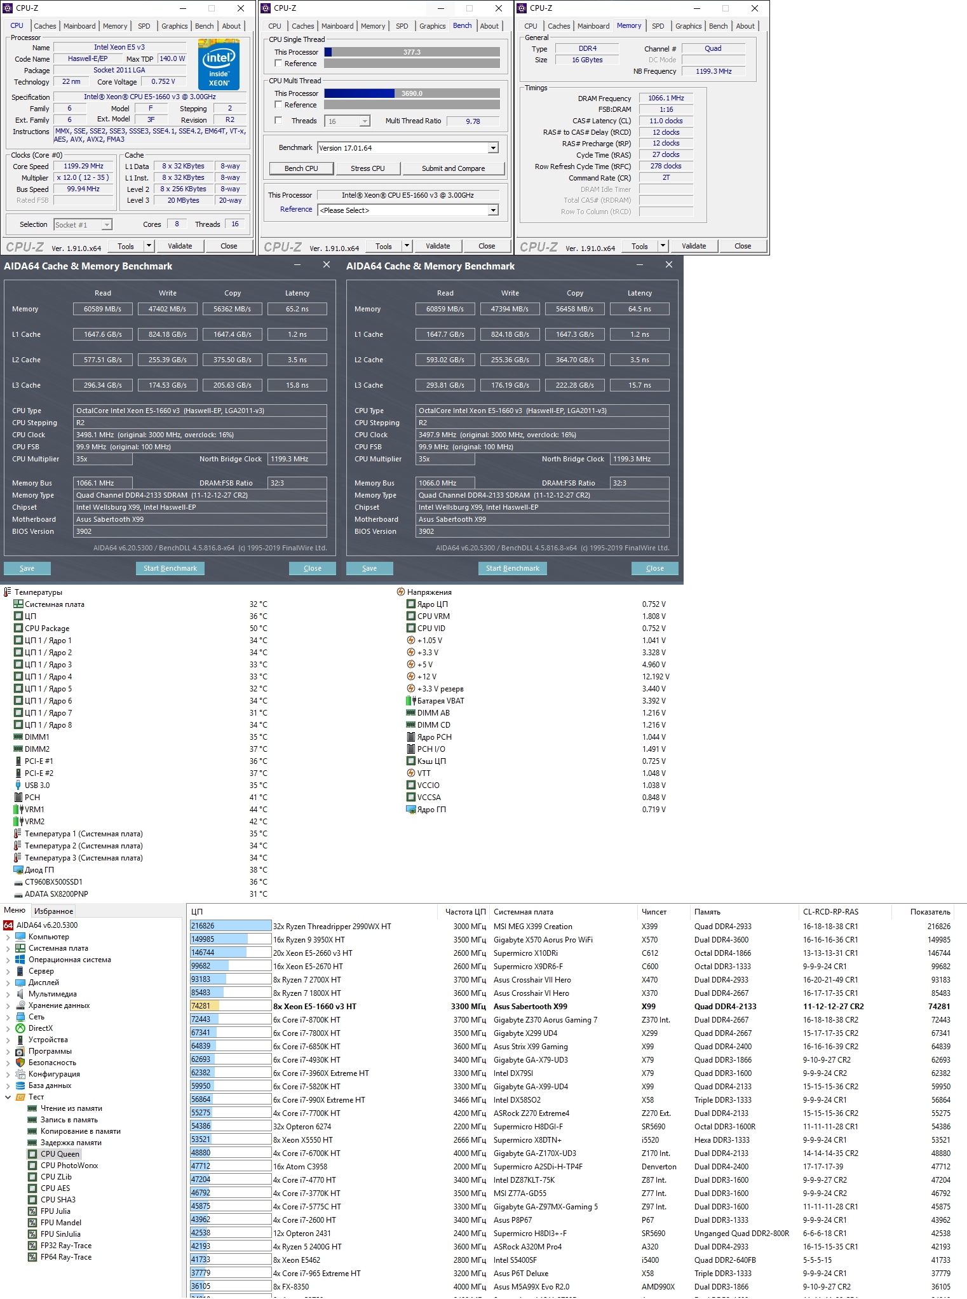Tick the Threads checkbox in CPU-Z Bench
The height and width of the screenshot is (1299, 967).
pos(278,121)
